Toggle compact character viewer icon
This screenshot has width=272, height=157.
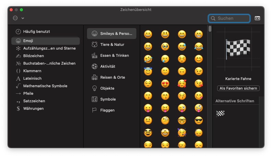(x=257, y=18)
